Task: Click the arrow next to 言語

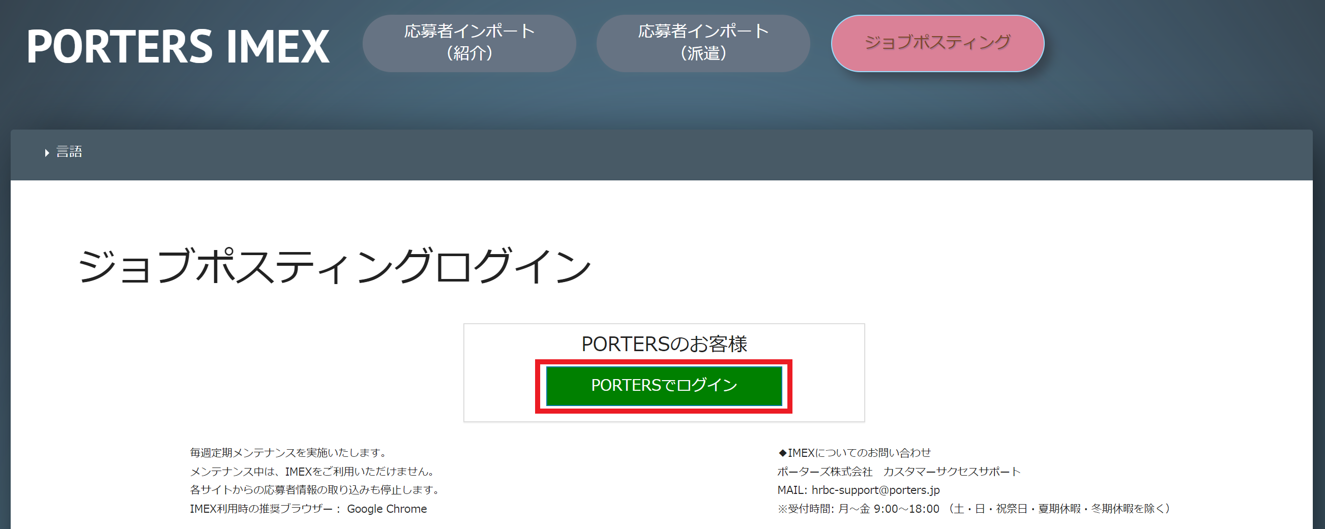Action: pyautogui.click(x=46, y=151)
